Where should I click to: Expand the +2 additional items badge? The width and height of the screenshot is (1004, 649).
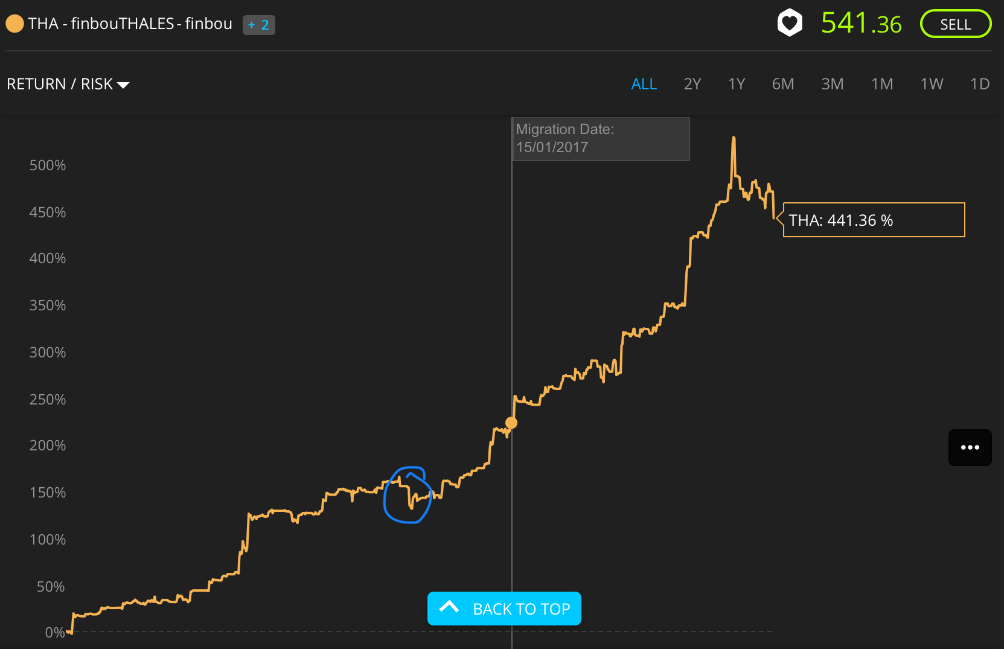point(259,25)
